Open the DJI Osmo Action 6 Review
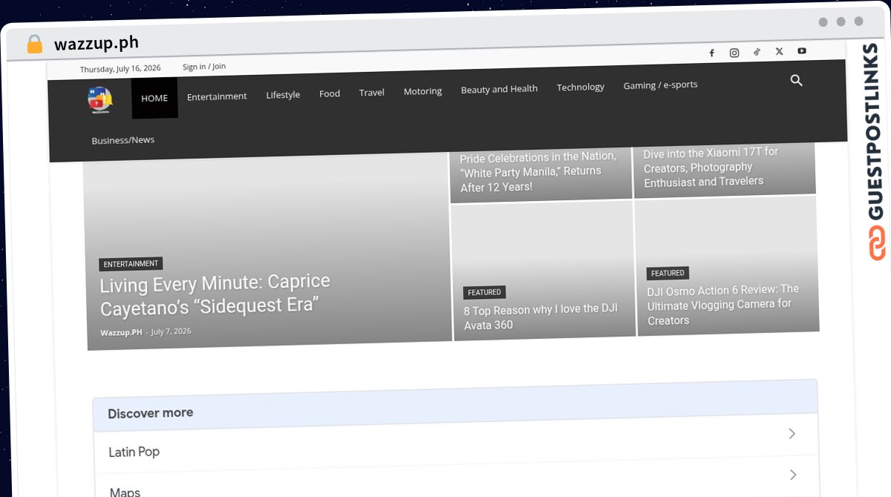Viewport: 891px width, 497px height. point(723,305)
